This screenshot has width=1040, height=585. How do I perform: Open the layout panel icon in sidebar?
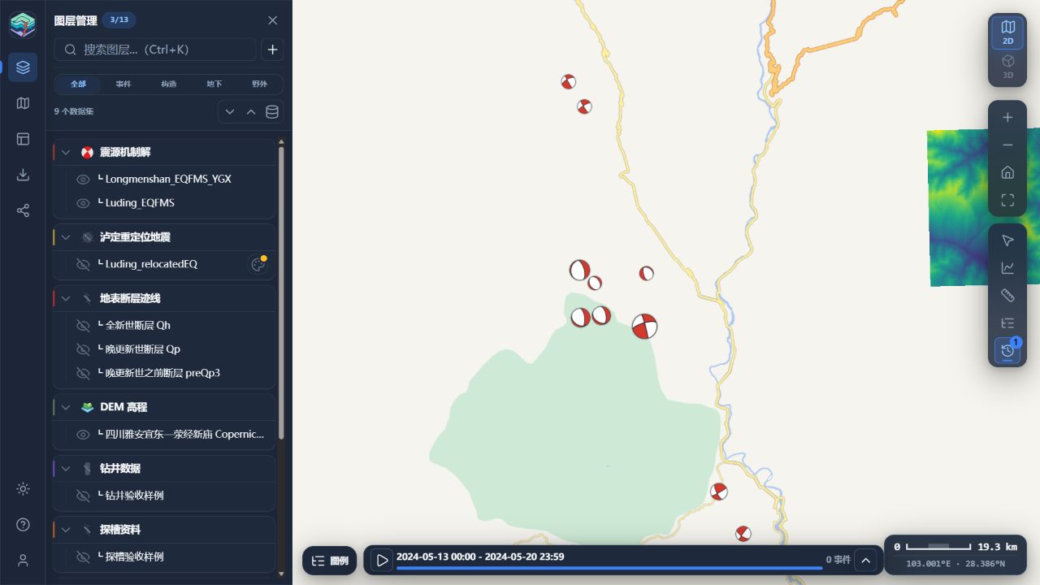coord(23,139)
